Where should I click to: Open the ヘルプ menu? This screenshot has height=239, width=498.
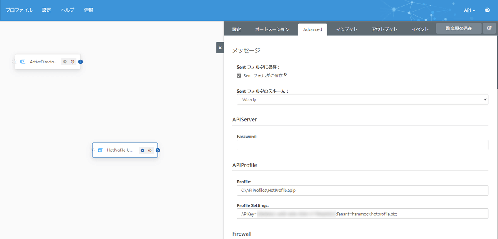click(67, 10)
